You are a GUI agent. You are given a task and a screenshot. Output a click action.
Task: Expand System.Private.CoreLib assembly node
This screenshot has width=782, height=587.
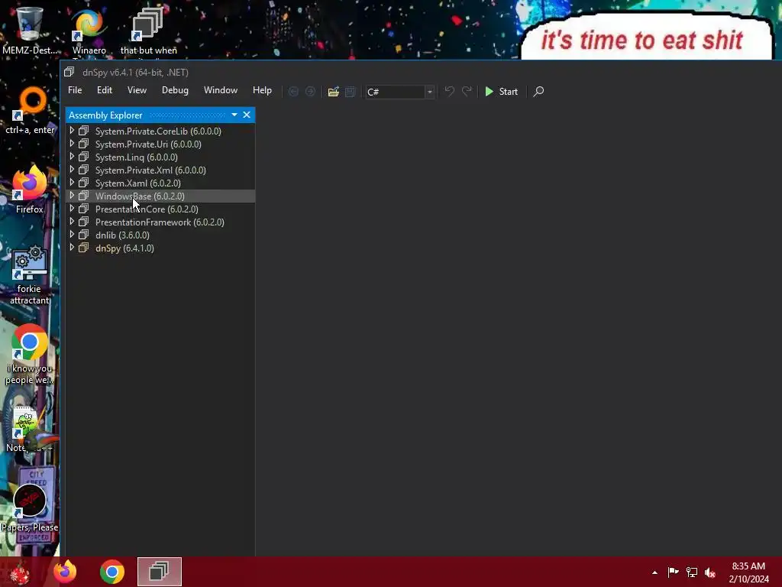coord(72,131)
